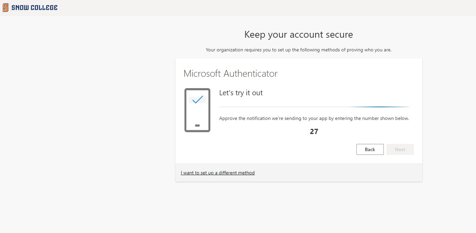Viewport: 476px width, 233px height.
Task: Open 'I want to set up a different method'
Action: click(x=218, y=173)
